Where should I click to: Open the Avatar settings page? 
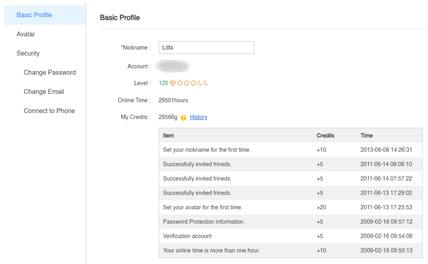coord(26,34)
